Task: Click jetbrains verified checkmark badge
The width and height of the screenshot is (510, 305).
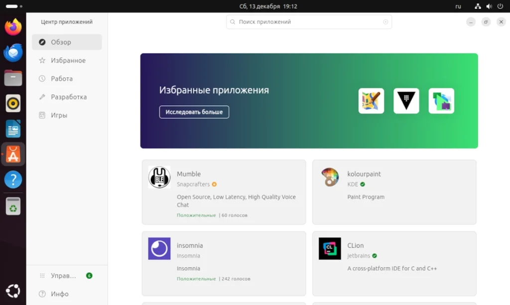Action: click(375, 256)
